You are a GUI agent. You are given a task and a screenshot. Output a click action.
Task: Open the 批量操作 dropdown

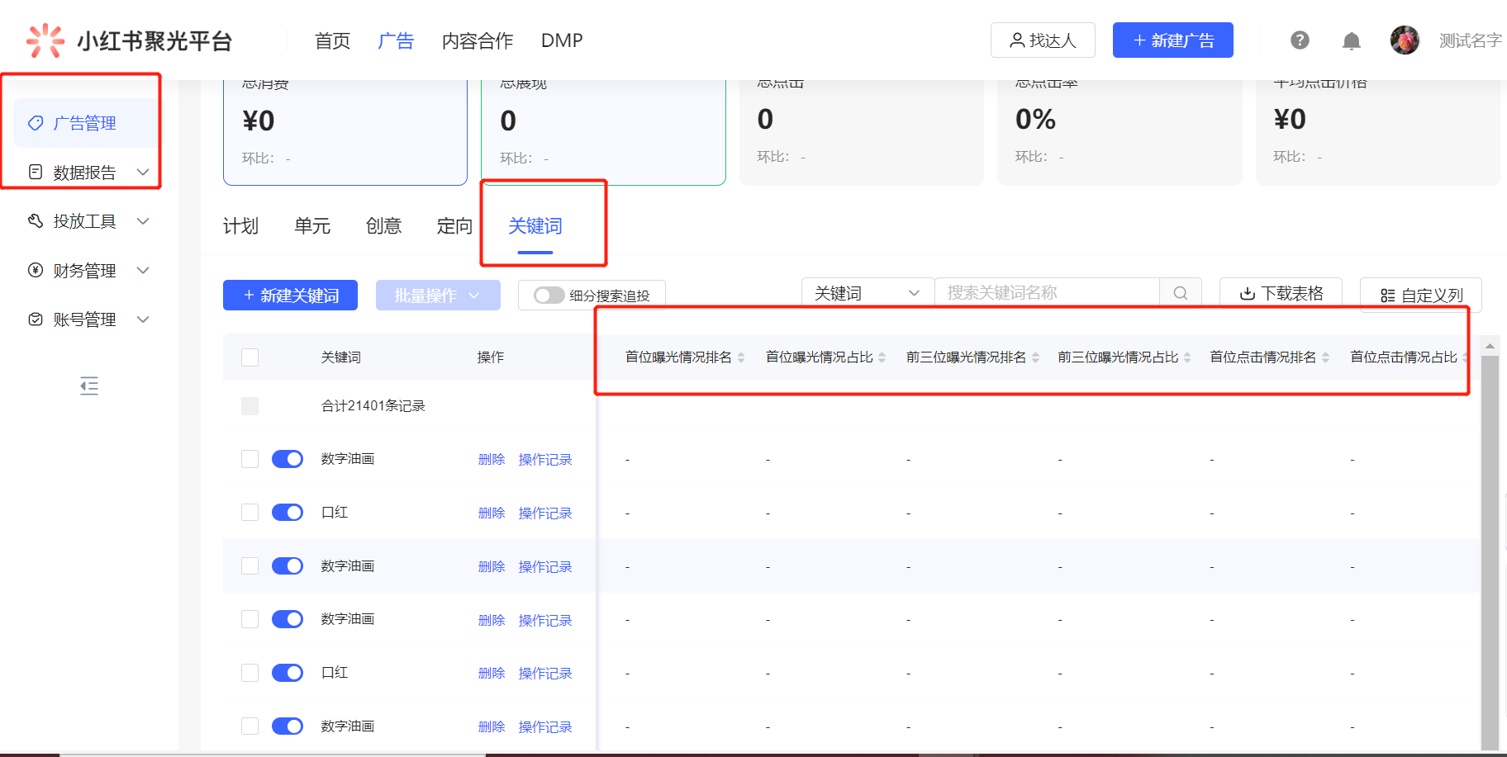438,296
